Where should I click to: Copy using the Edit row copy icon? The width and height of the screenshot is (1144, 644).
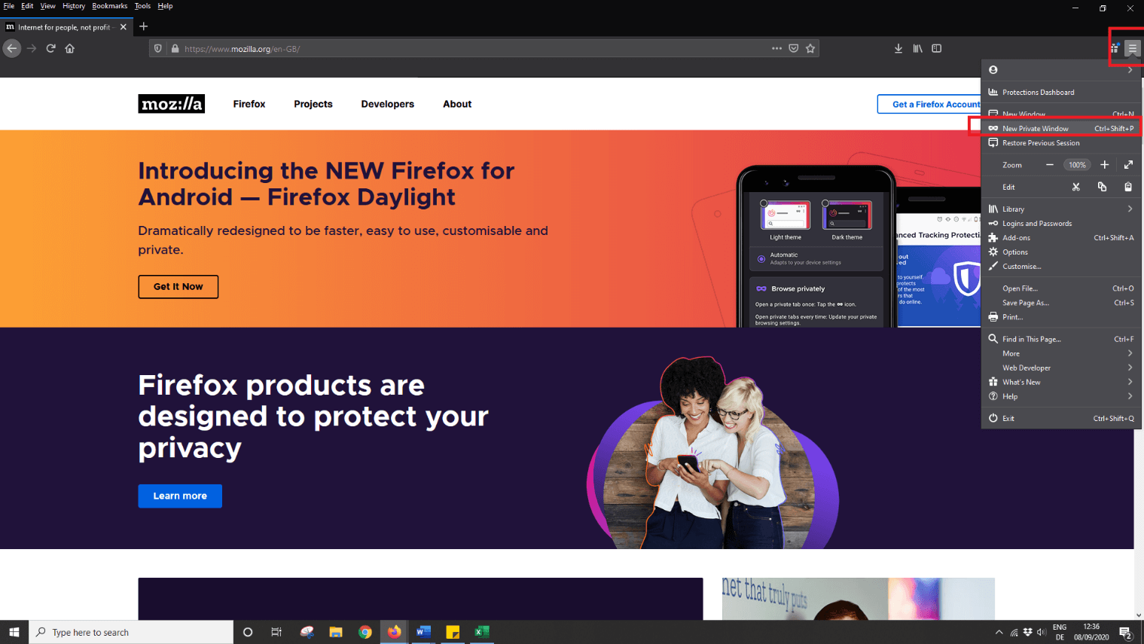[x=1102, y=187]
